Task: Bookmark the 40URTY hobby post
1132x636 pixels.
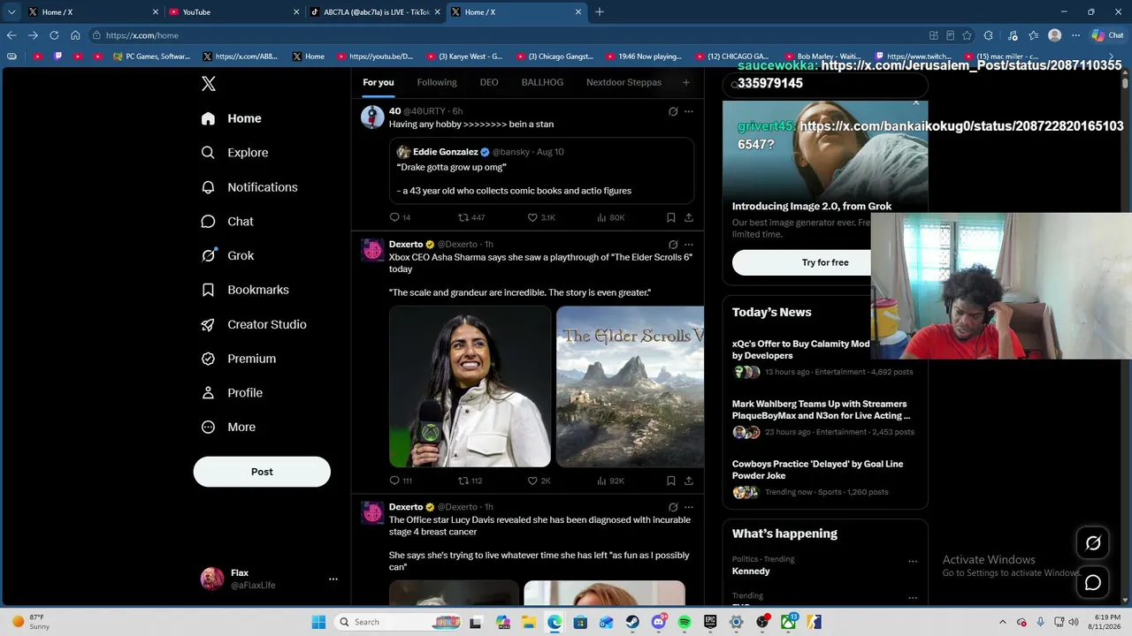Action: click(671, 217)
